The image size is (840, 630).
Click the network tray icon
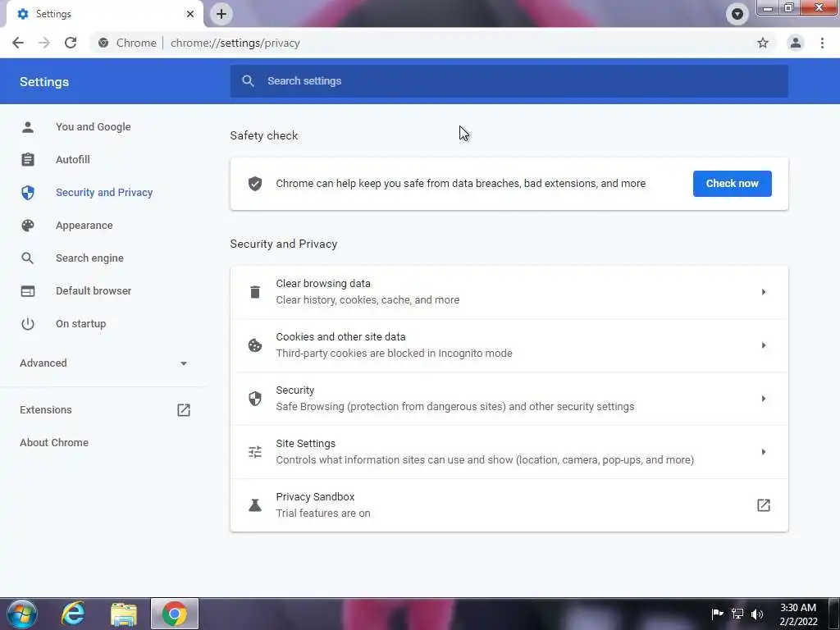[737, 614]
